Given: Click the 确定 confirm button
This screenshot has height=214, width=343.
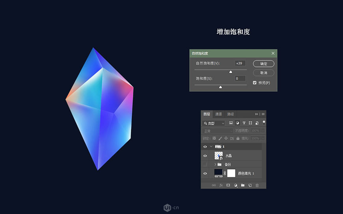Looking at the screenshot, I should click(263, 64).
